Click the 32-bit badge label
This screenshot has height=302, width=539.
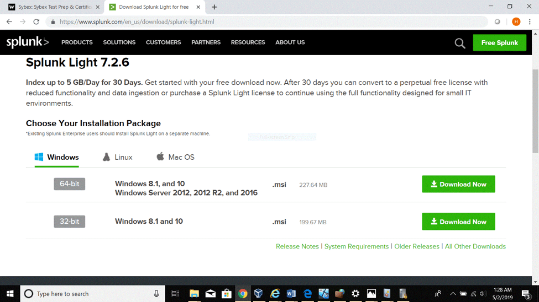tap(70, 222)
